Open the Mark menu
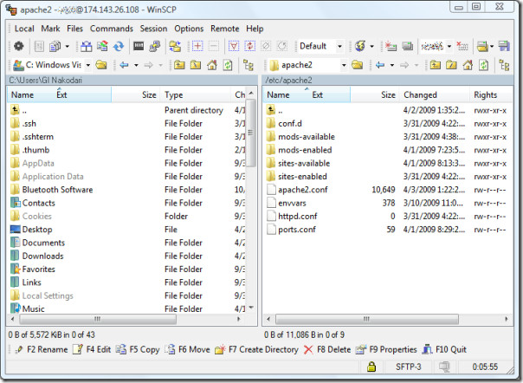The width and height of the screenshot is (523, 383). click(50, 29)
